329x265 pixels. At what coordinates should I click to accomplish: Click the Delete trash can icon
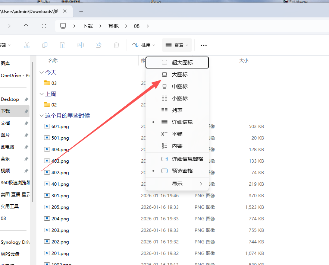click(x=116, y=45)
